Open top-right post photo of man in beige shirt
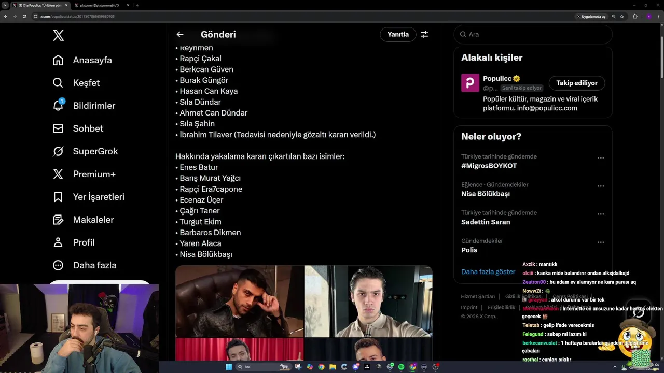Screen dimensions: 664x373 point(368,301)
